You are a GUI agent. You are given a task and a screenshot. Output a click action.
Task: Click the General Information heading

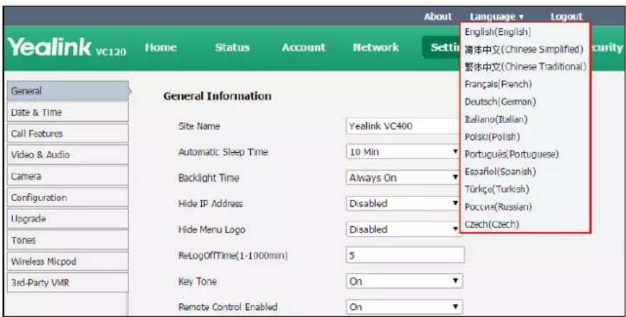(217, 96)
